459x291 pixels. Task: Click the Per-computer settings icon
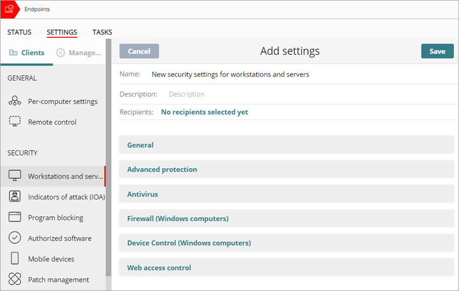pyautogui.click(x=15, y=101)
